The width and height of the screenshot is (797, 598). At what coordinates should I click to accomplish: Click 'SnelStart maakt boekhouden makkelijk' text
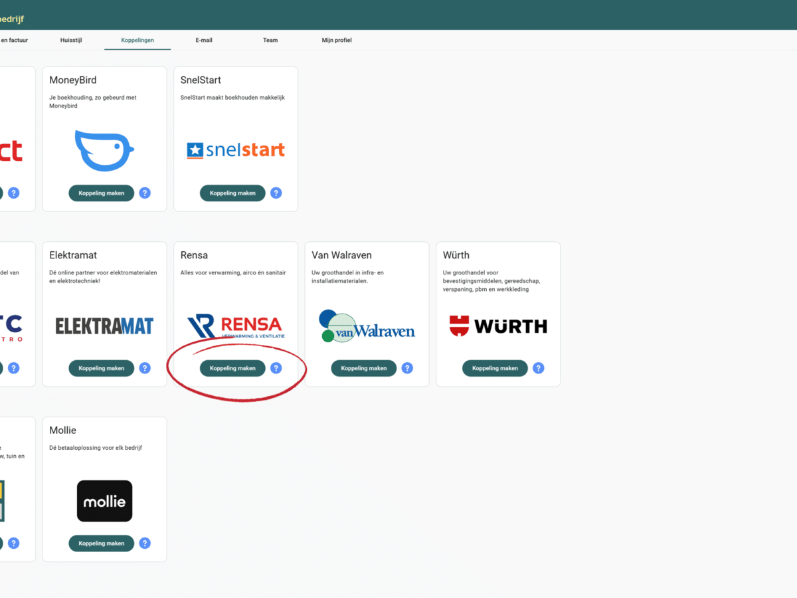(232, 98)
